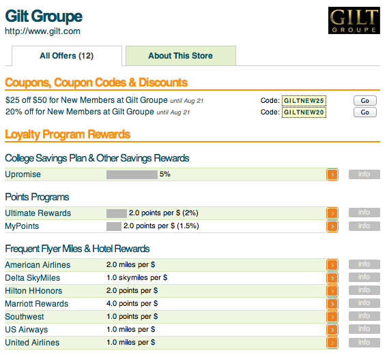Show info for Delta SkyMiles
387x357 pixels.
pos(364,277)
